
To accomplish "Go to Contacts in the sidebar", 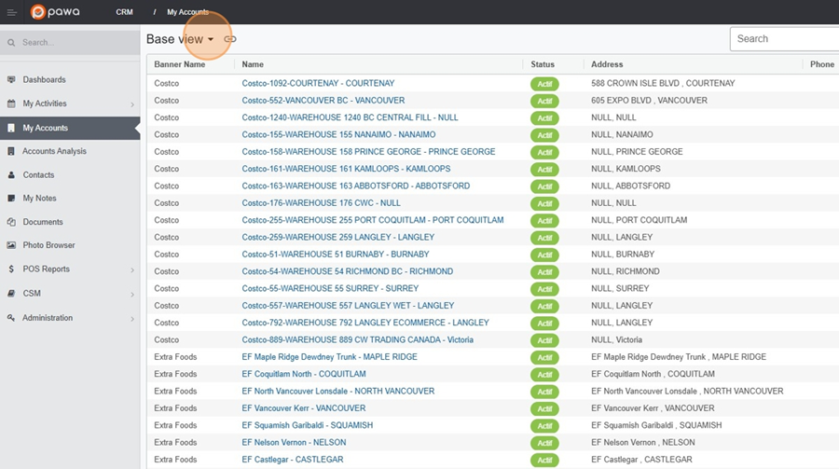I will 70,174.
